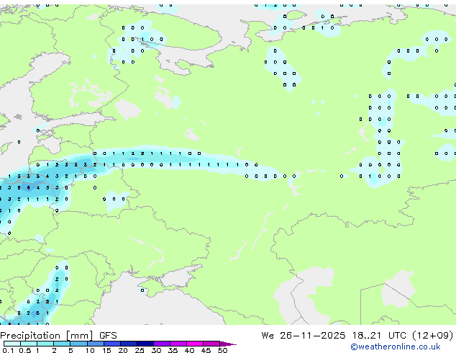Viewport: 456px width, 353px height.
Task: Click the legend's above-50 arrow tip
Action: tap(228, 344)
